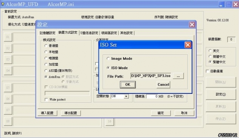Select the AES盤 mode radio button
This screenshot has width=239, height=138.
pyautogui.click(x=46, y=70)
